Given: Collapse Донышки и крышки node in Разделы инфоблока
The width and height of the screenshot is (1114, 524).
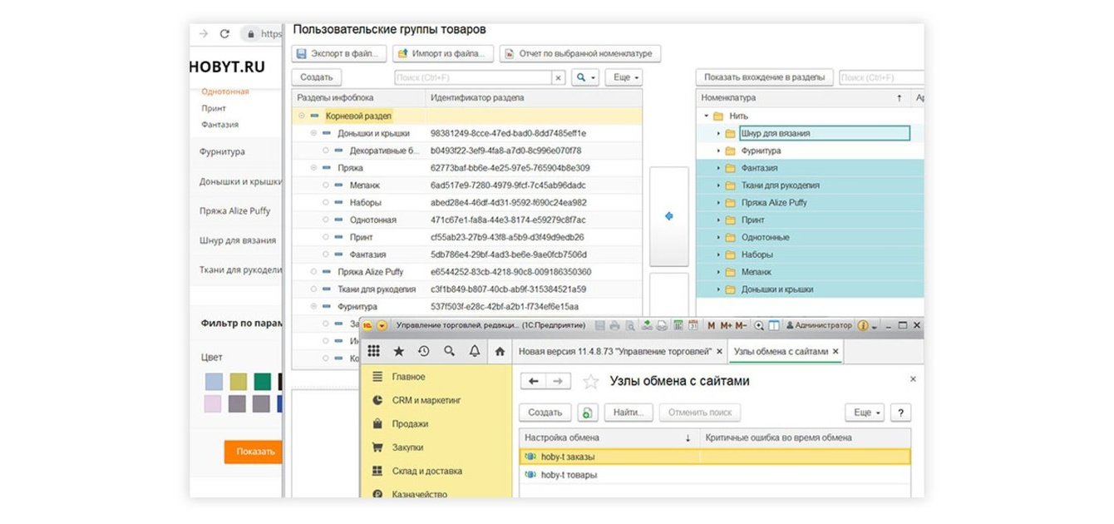Looking at the screenshot, I should click(314, 133).
